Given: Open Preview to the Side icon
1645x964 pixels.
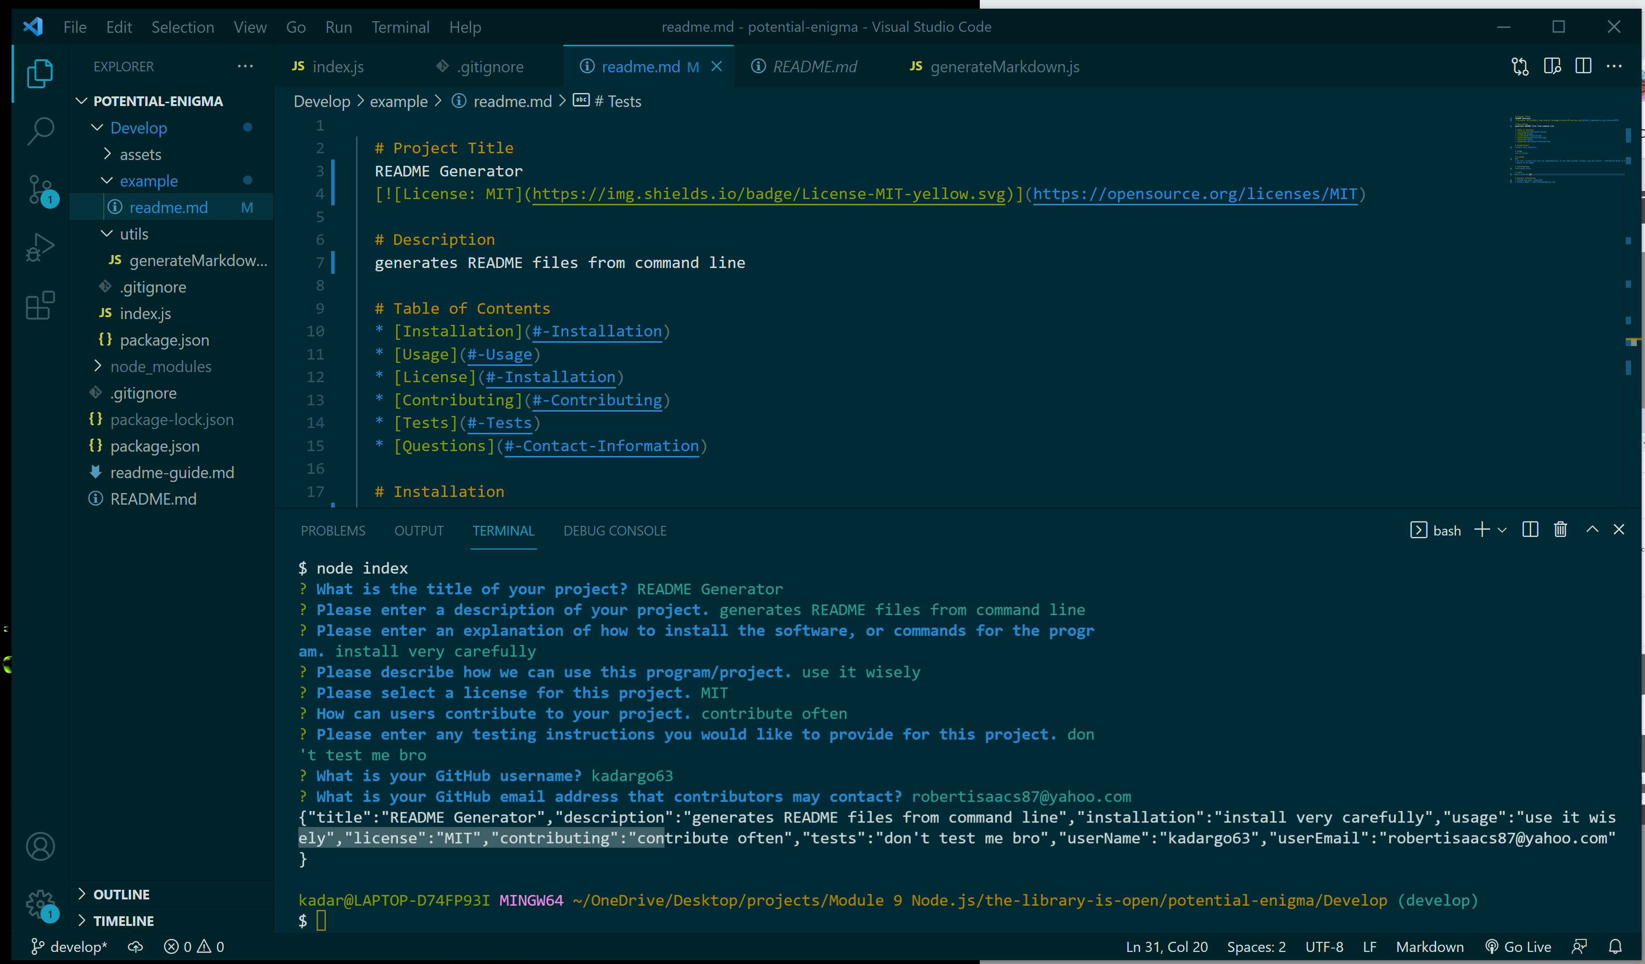Looking at the screenshot, I should [1551, 67].
